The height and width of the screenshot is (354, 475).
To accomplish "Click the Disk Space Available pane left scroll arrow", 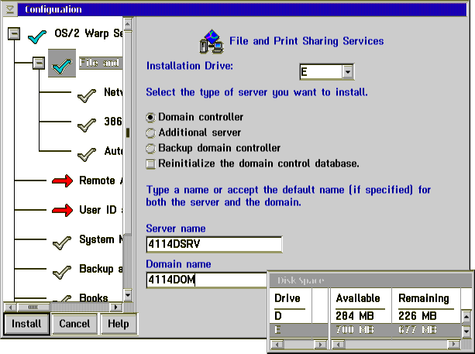I will point(339,344).
